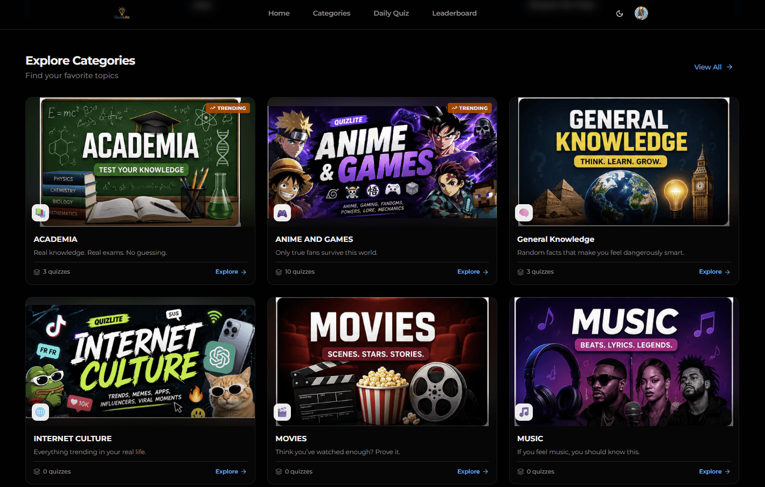Screen dimensions: 765x487
Task: Click the Anime and Games gamepad icon
Action: pos(282,213)
